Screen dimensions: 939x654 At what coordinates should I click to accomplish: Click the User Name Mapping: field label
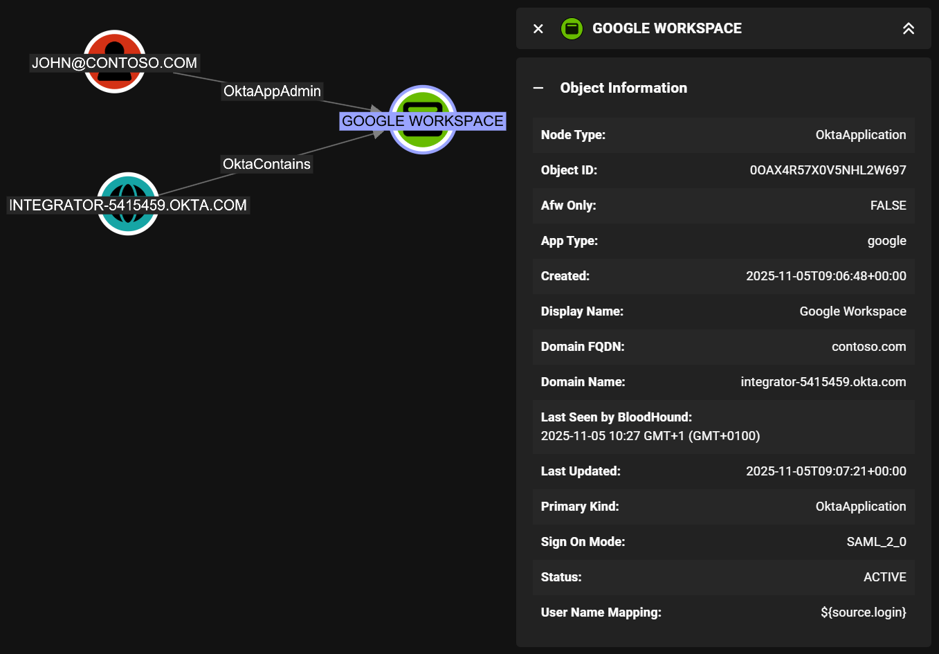pyautogui.click(x=601, y=612)
